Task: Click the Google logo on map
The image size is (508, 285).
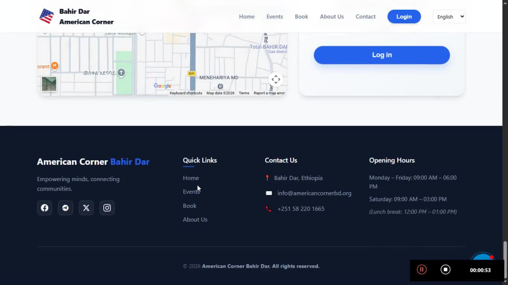Action: pos(163,86)
